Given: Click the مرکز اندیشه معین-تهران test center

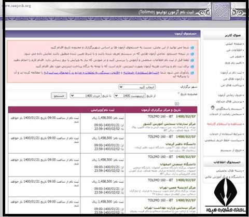Looking at the screenshot, I should [x=177, y=187].
